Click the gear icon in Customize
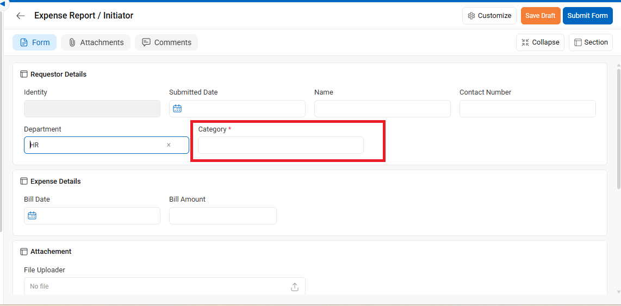The height and width of the screenshot is (306, 621). point(471,16)
